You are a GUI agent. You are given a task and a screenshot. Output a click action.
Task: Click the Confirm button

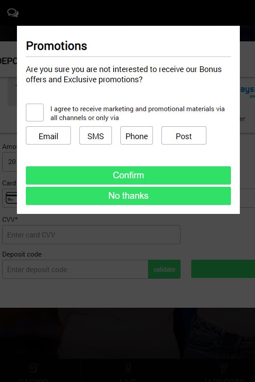coord(128,175)
